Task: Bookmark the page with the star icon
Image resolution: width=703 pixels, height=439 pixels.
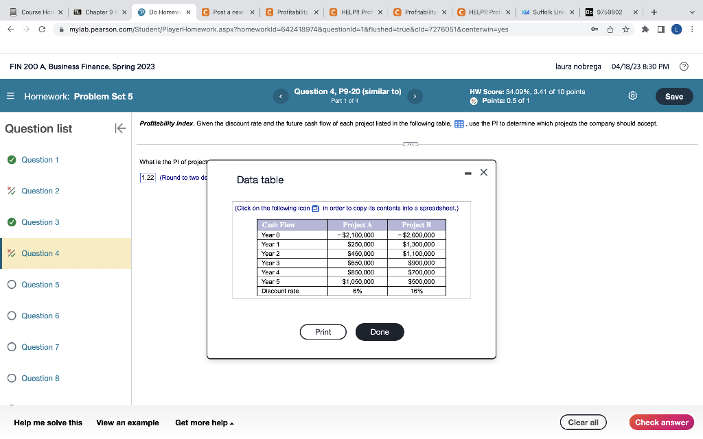Action: (625, 30)
